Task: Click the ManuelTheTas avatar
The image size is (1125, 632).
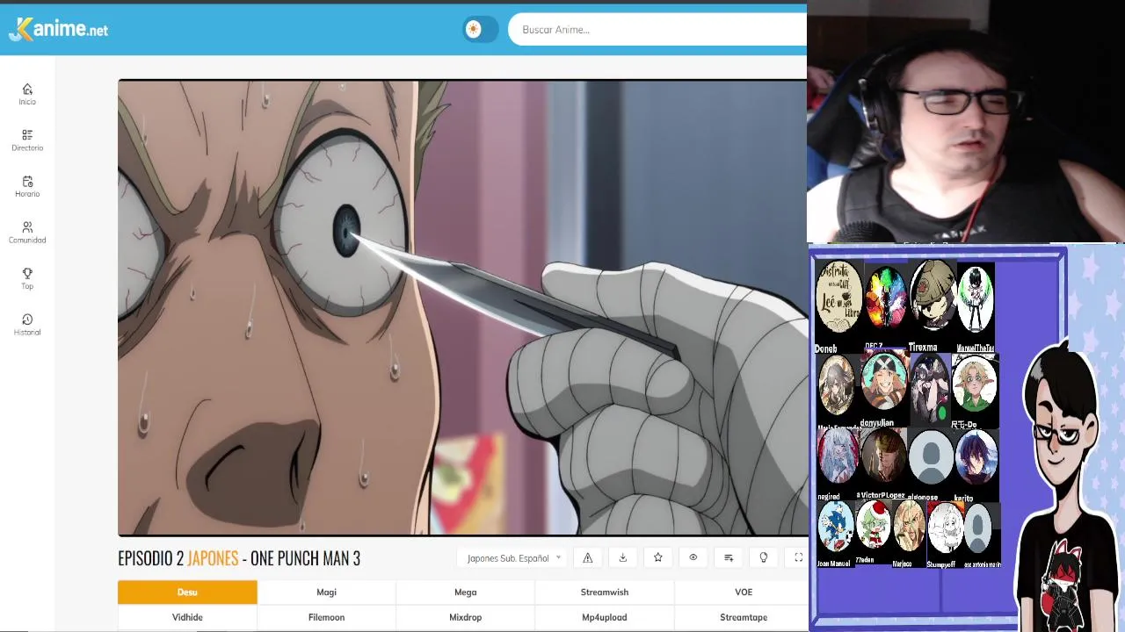Action: (x=975, y=298)
